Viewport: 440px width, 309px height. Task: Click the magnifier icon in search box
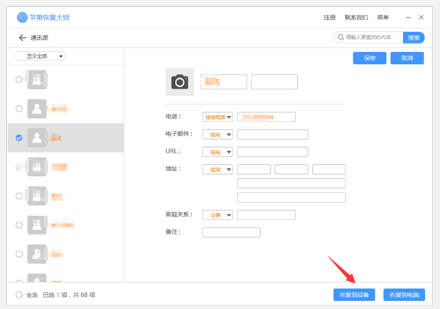click(x=340, y=37)
